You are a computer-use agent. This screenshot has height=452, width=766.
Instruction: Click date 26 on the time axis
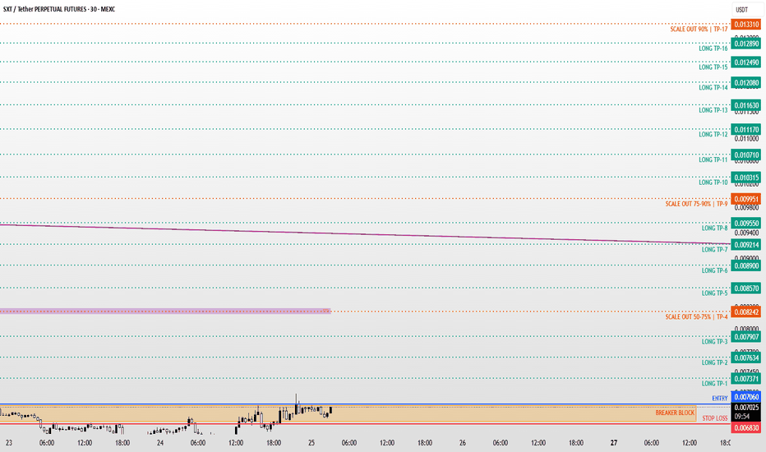pyautogui.click(x=463, y=443)
